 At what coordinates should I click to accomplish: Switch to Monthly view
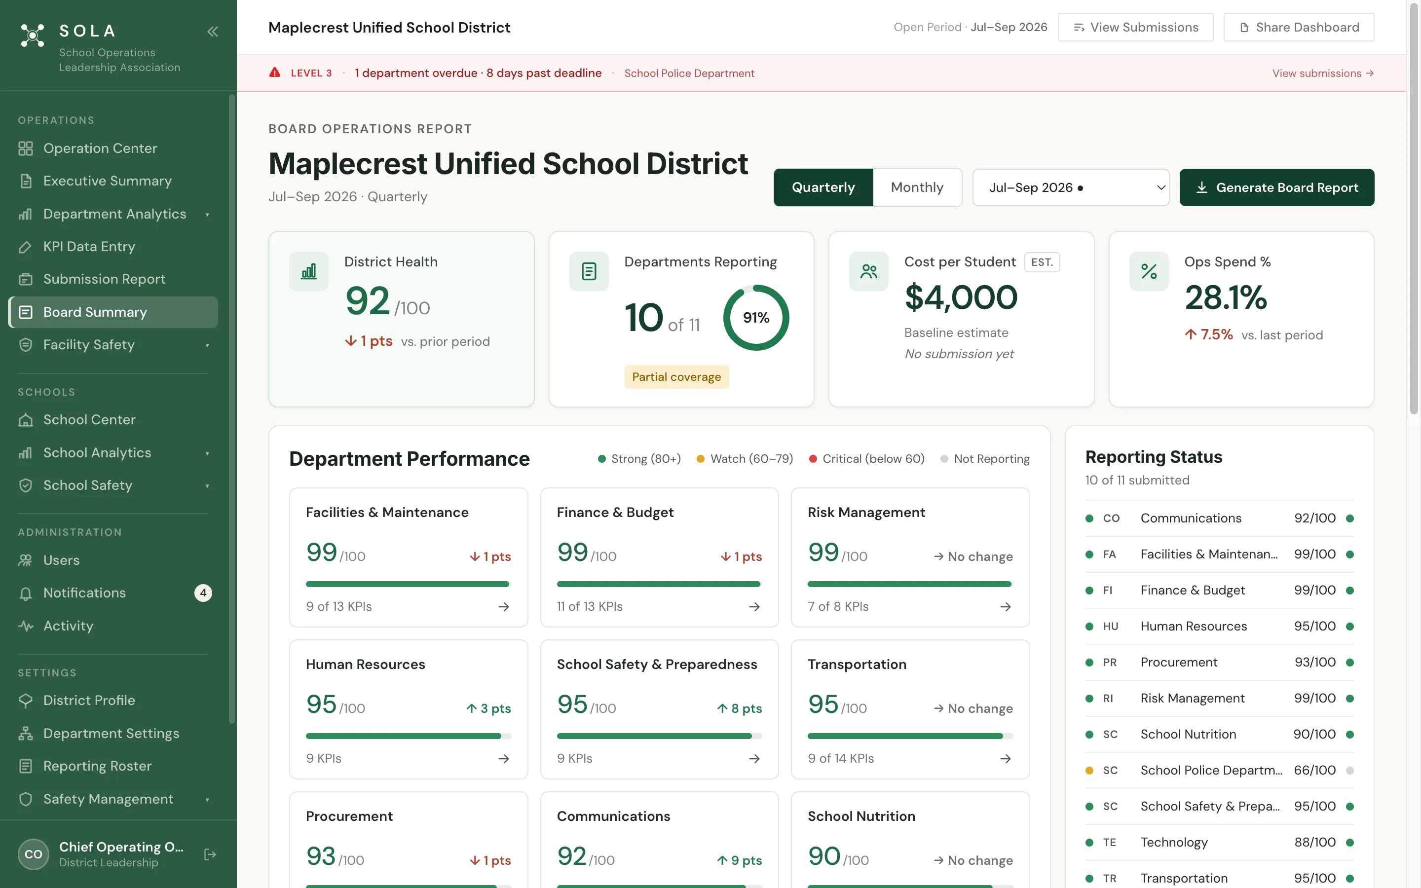(x=917, y=187)
